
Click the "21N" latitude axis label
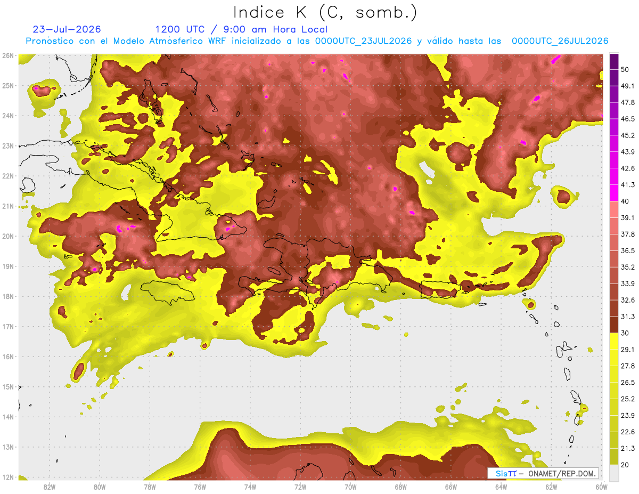[8, 206]
